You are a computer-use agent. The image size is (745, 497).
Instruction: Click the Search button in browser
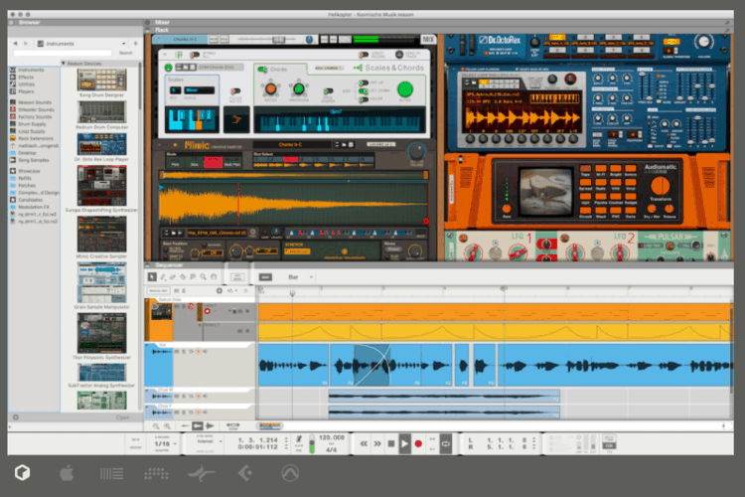(126, 54)
